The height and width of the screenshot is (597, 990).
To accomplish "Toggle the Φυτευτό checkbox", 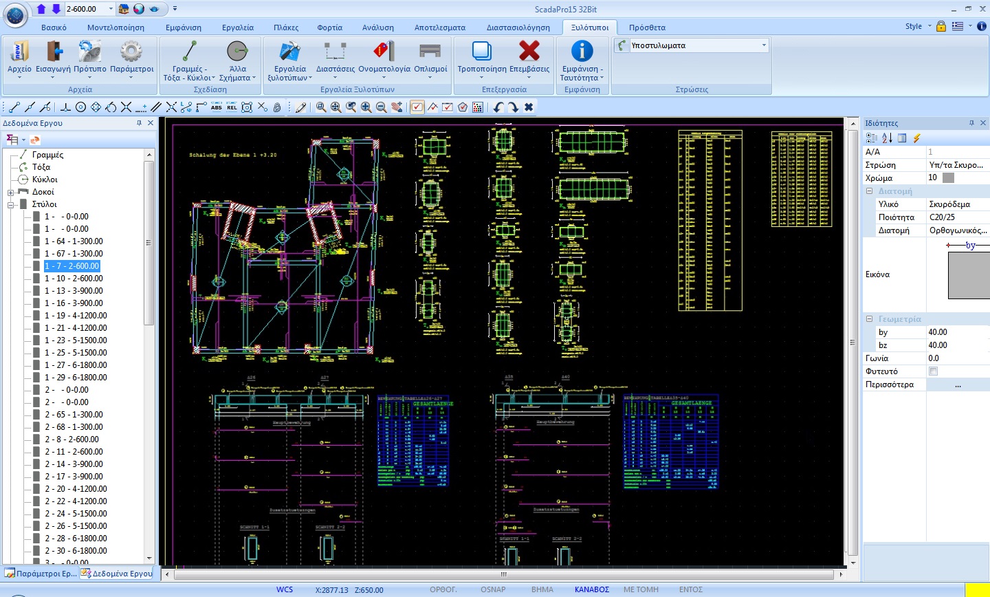I will click(933, 371).
